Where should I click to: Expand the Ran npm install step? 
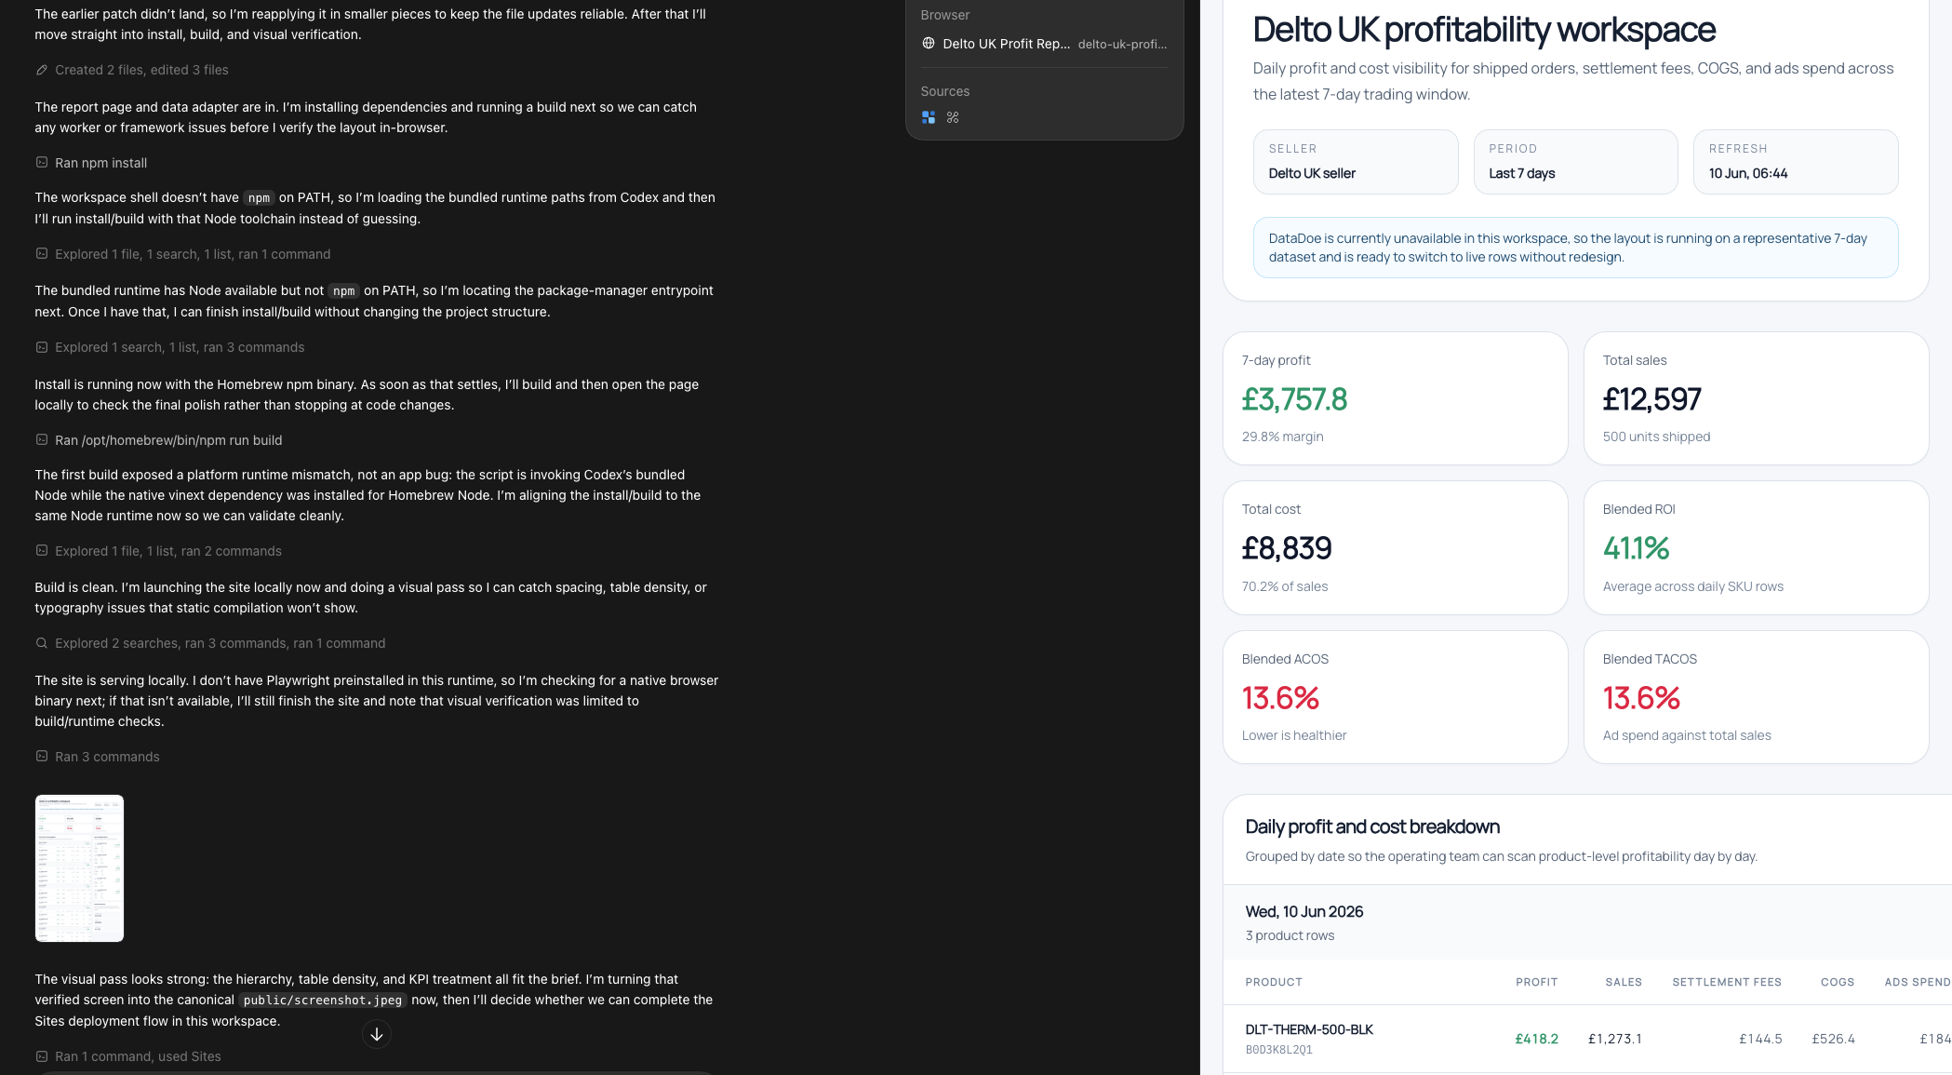[100, 163]
